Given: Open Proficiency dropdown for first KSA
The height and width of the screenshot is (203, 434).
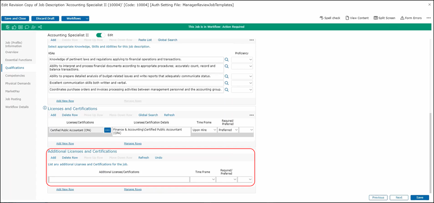Looking at the screenshot, I should (242, 59).
